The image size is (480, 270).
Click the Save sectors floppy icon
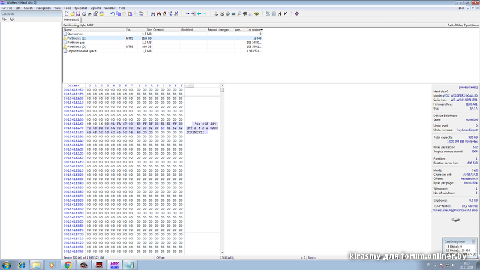(78, 13)
